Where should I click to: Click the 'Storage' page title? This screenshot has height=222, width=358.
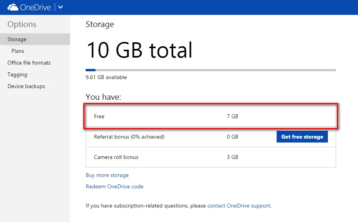click(100, 24)
